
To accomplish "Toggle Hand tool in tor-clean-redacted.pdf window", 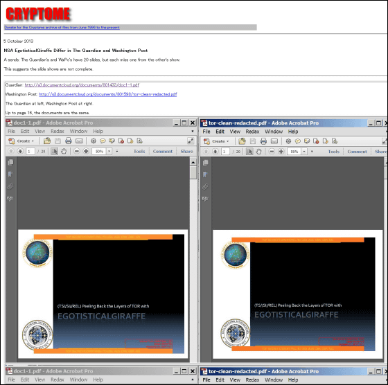I will (x=259, y=152).
